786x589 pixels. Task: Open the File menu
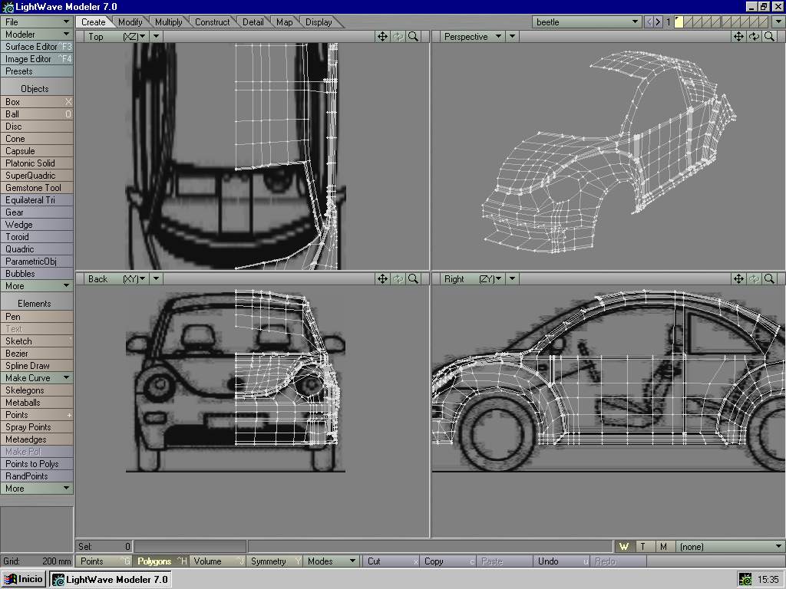[36, 22]
